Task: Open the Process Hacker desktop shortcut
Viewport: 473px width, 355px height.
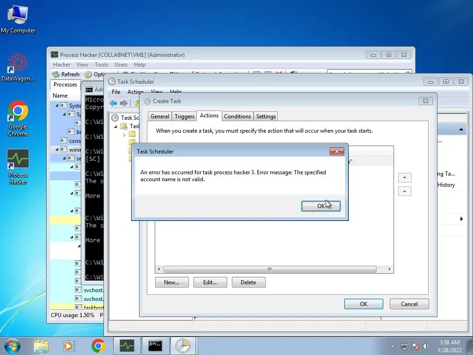Action: (x=18, y=166)
